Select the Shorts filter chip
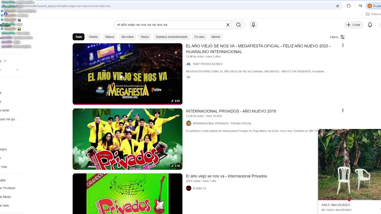The height and width of the screenshot is (214, 381). 93,37
